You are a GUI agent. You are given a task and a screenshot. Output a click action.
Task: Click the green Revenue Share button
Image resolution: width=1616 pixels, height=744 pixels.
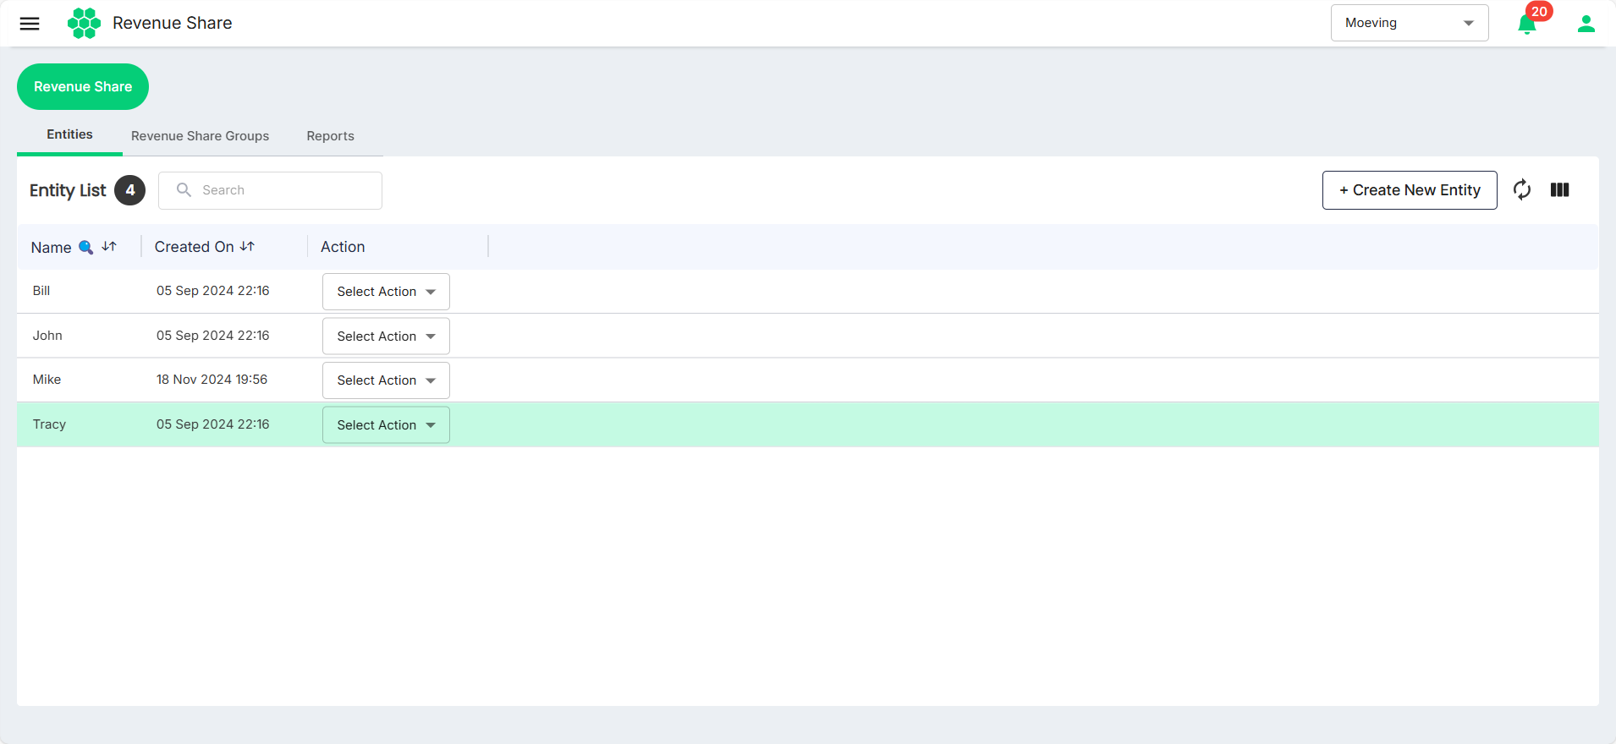(83, 86)
